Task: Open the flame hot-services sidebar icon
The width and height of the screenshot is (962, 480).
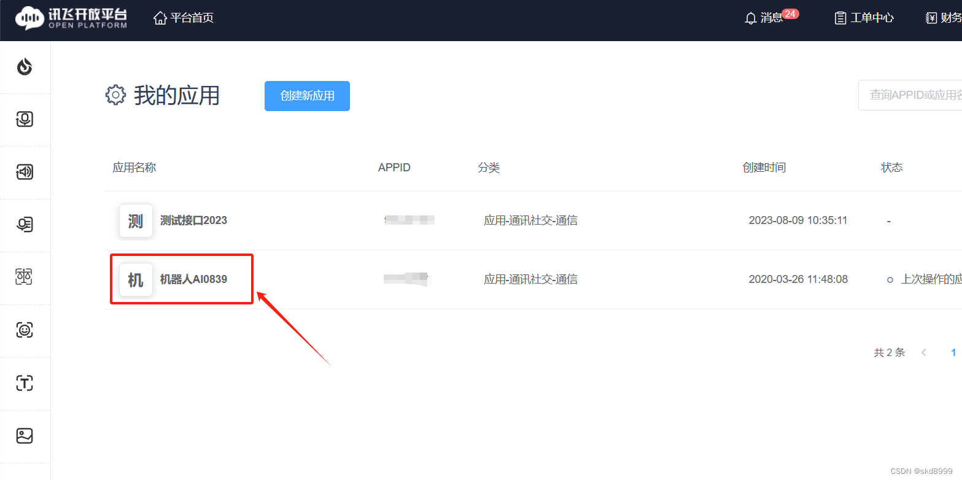Action: point(25,66)
